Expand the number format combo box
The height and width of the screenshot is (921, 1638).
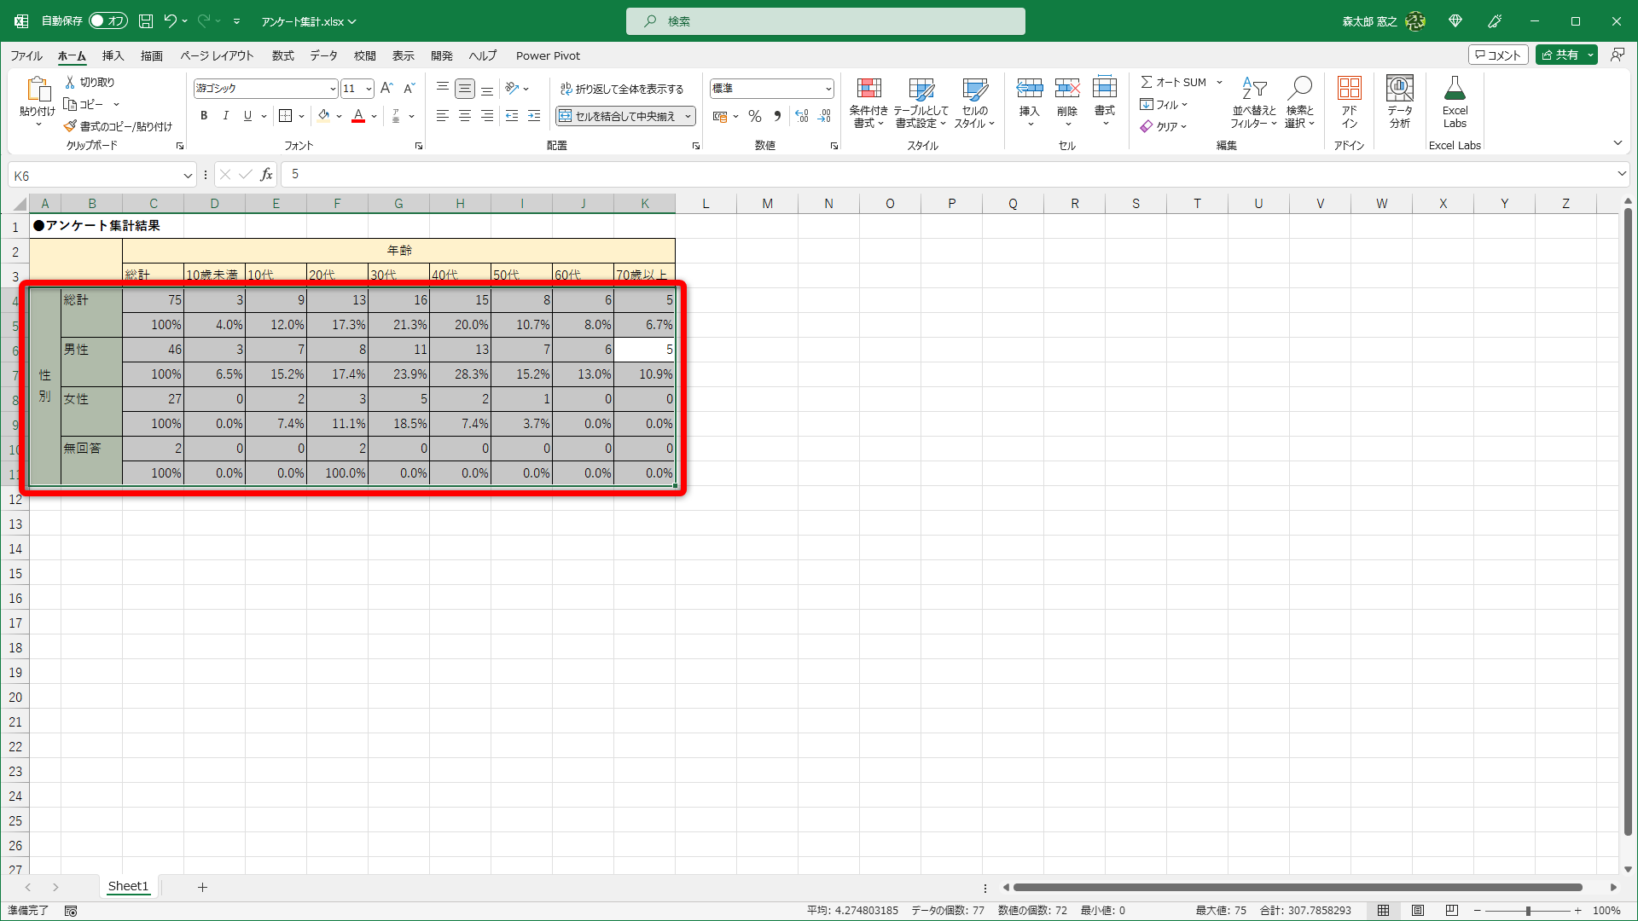[828, 89]
